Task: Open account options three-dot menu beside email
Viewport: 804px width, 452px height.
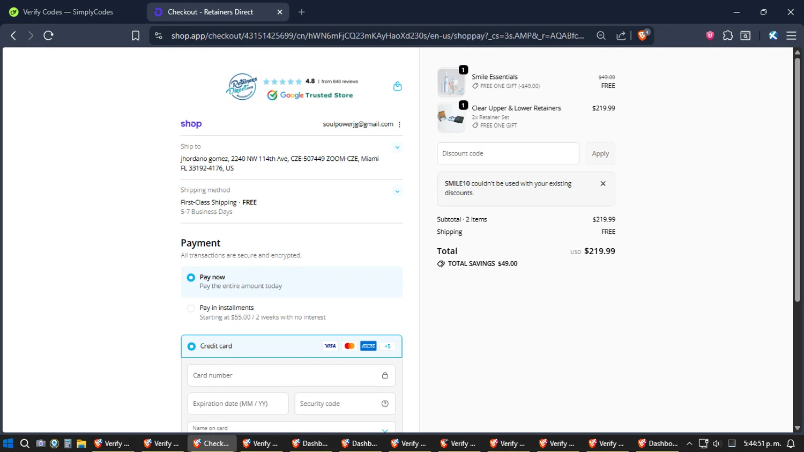Action: (x=399, y=124)
